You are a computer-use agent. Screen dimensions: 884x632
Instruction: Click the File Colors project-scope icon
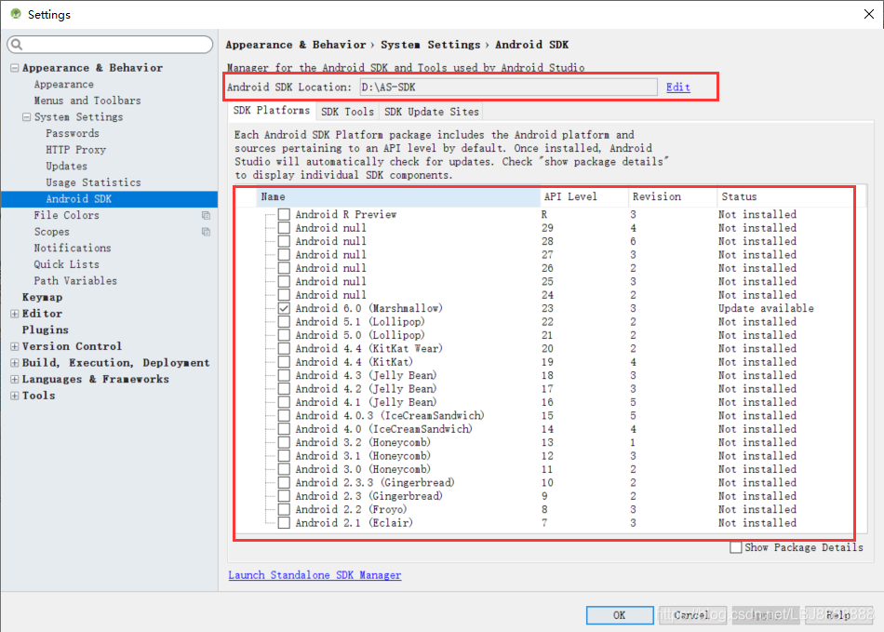(206, 215)
